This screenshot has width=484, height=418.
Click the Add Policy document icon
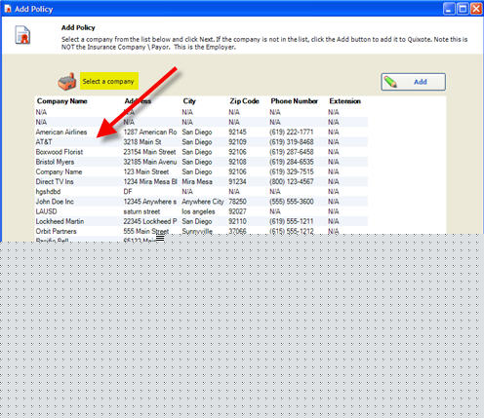[x=22, y=35]
